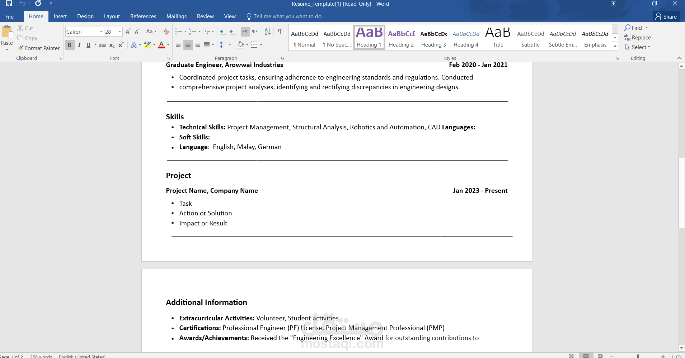Click the Borders icon
This screenshot has height=358, width=685.
pyautogui.click(x=254, y=45)
